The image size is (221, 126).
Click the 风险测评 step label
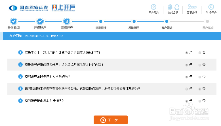click(x=134, y=28)
